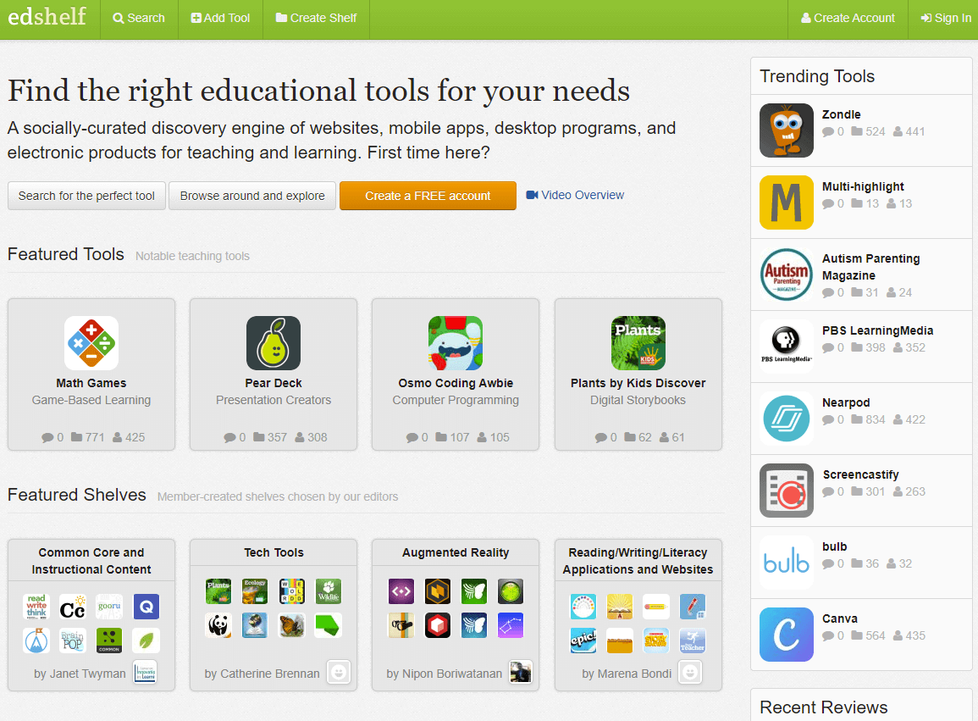Select the Math Games app icon
This screenshot has height=721, width=978.
(91, 343)
